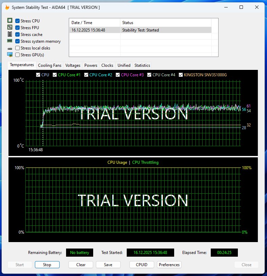Switch to the Cooling Fans tab
Viewport: 267px width, 276px height.
49,65
